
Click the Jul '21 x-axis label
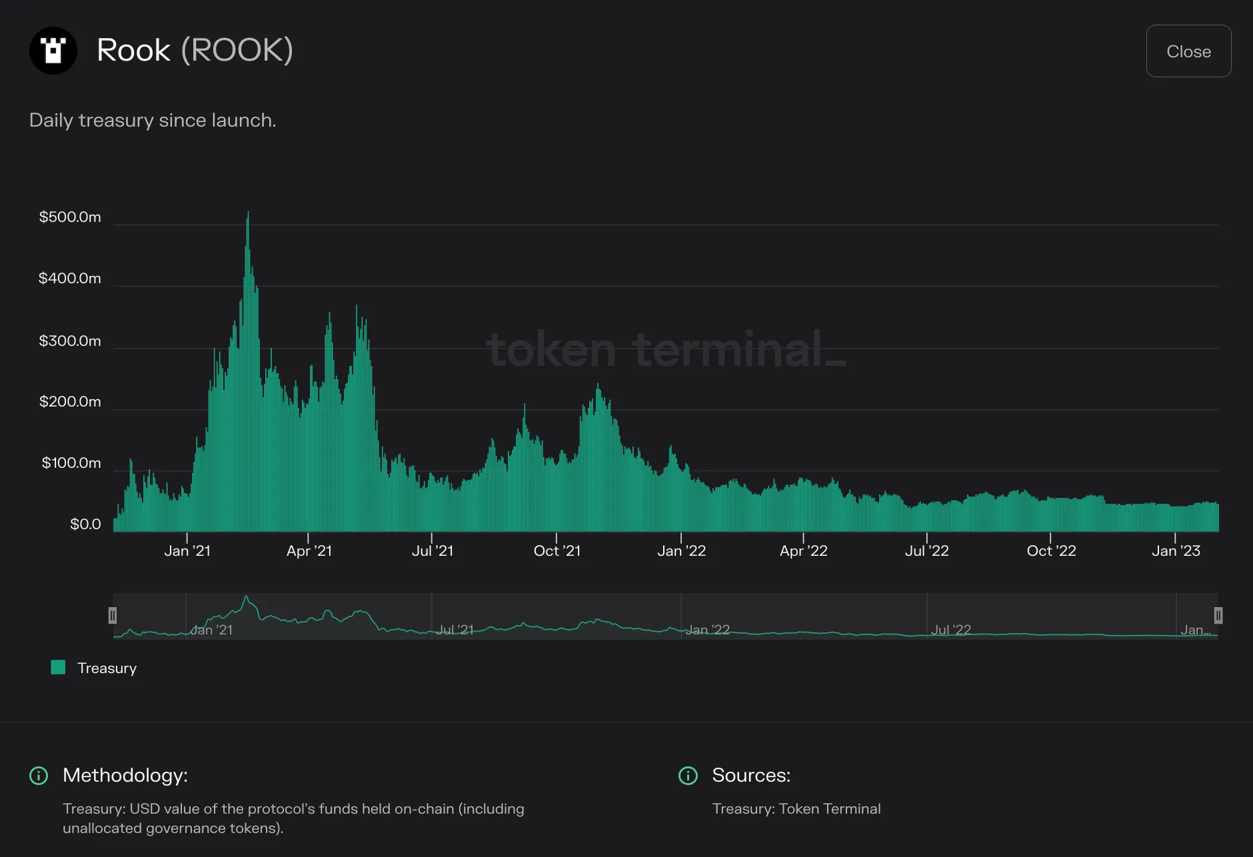[433, 551]
